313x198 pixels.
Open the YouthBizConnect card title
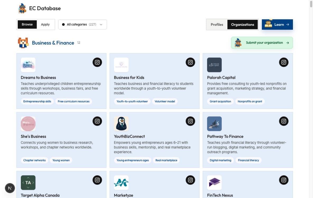point(129,137)
